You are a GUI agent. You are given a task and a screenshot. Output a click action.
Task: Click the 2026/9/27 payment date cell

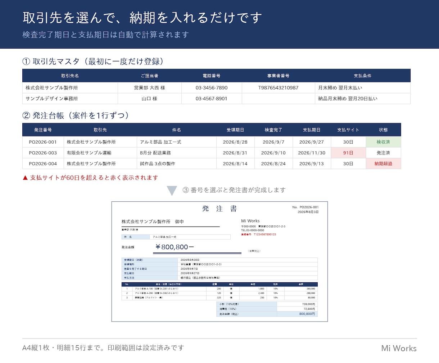[x=312, y=142]
